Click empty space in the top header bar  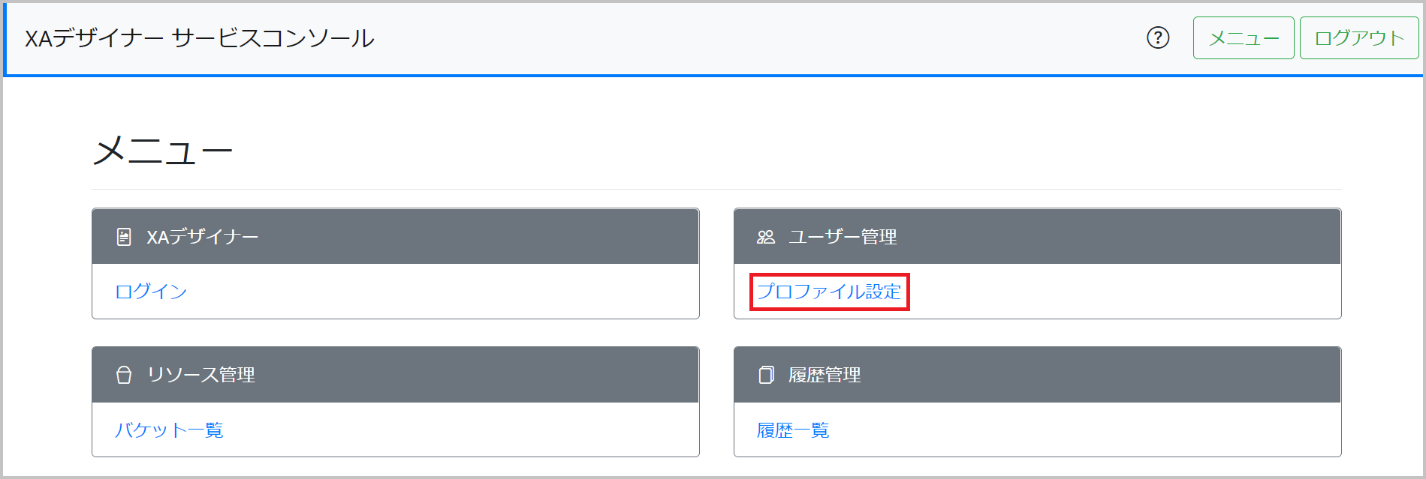751,38
